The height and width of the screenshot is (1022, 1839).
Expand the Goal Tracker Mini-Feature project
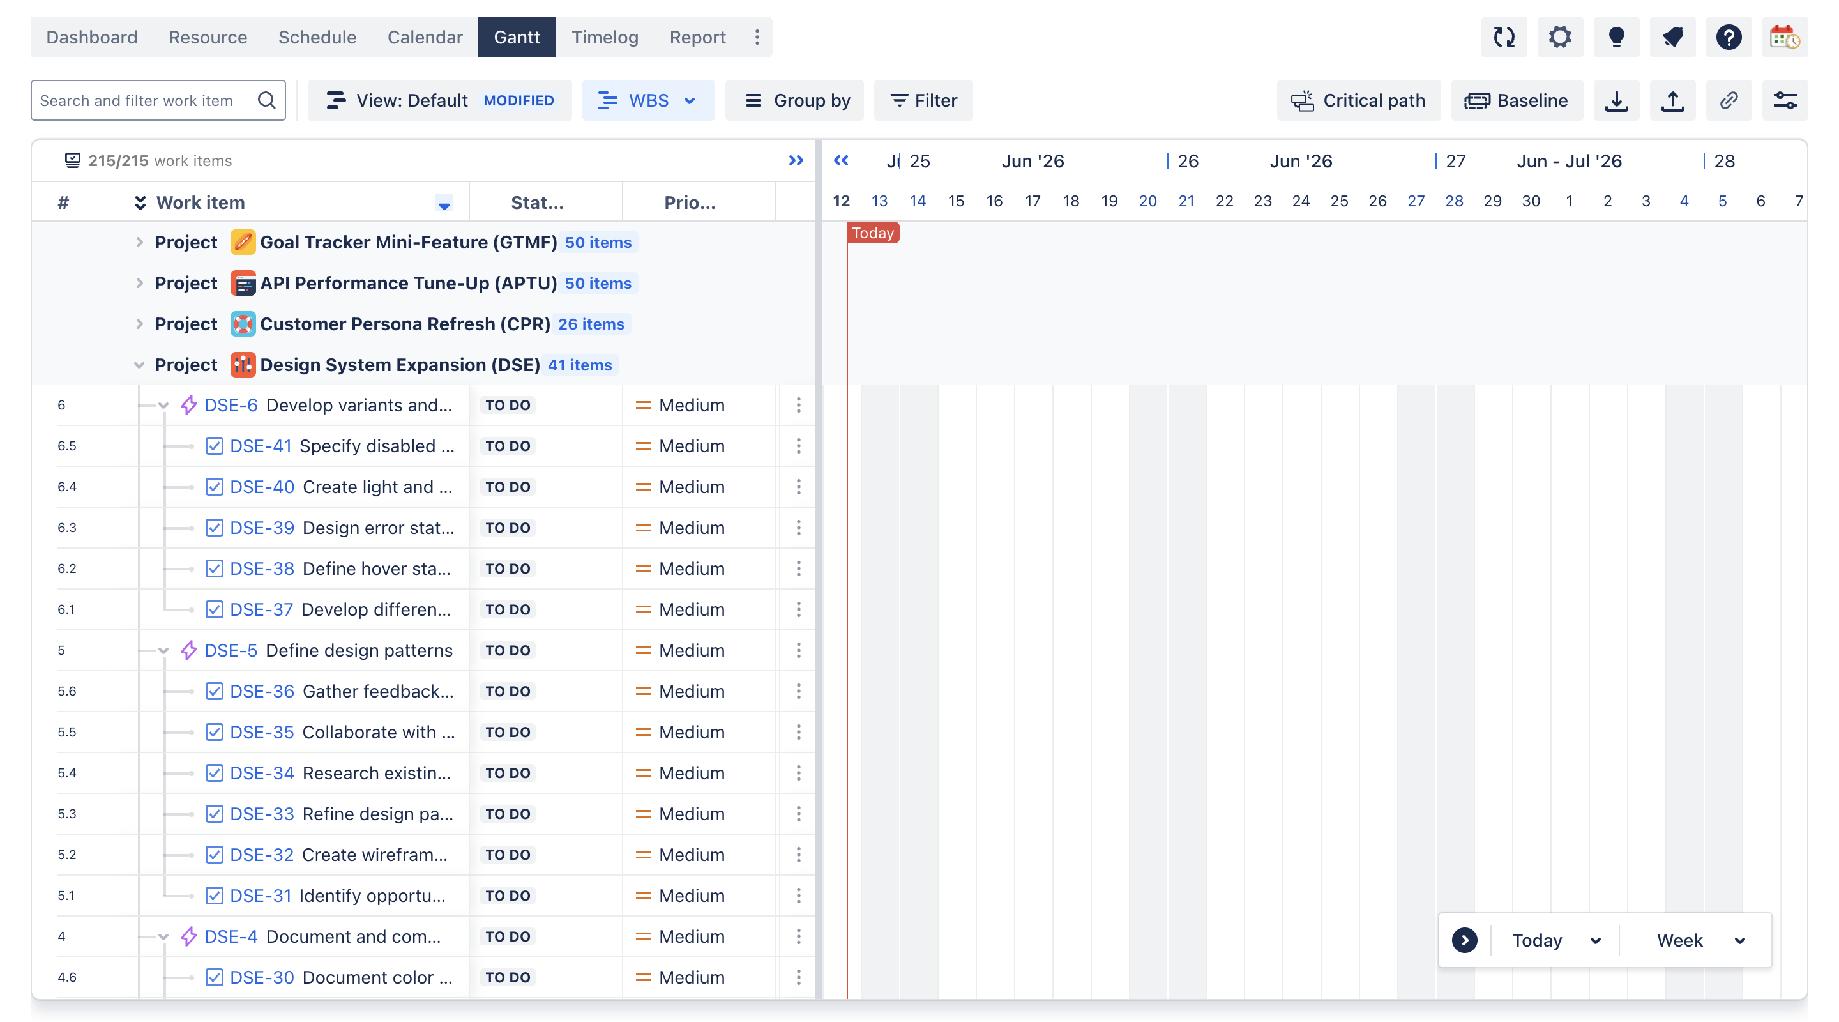click(x=139, y=242)
